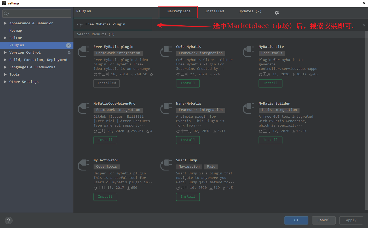Expand the Tools settings node
This screenshot has width=368, height=228.
click(5, 75)
